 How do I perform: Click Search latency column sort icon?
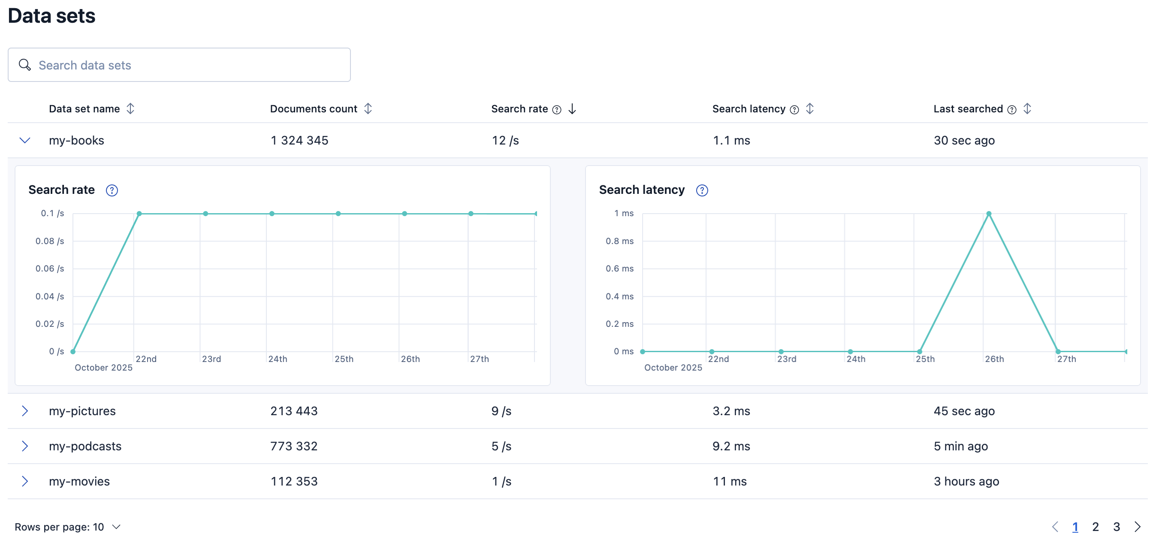tap(809, 109)
